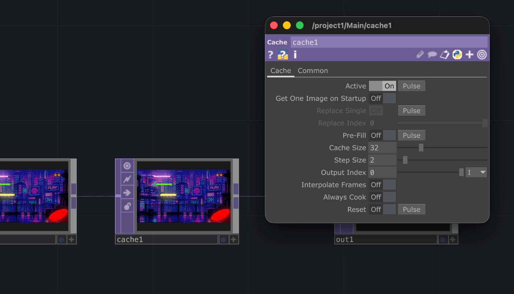Screen dimensions: 514x294
Task: Click Pulse button in Reset row
Action: pos(412,209)
